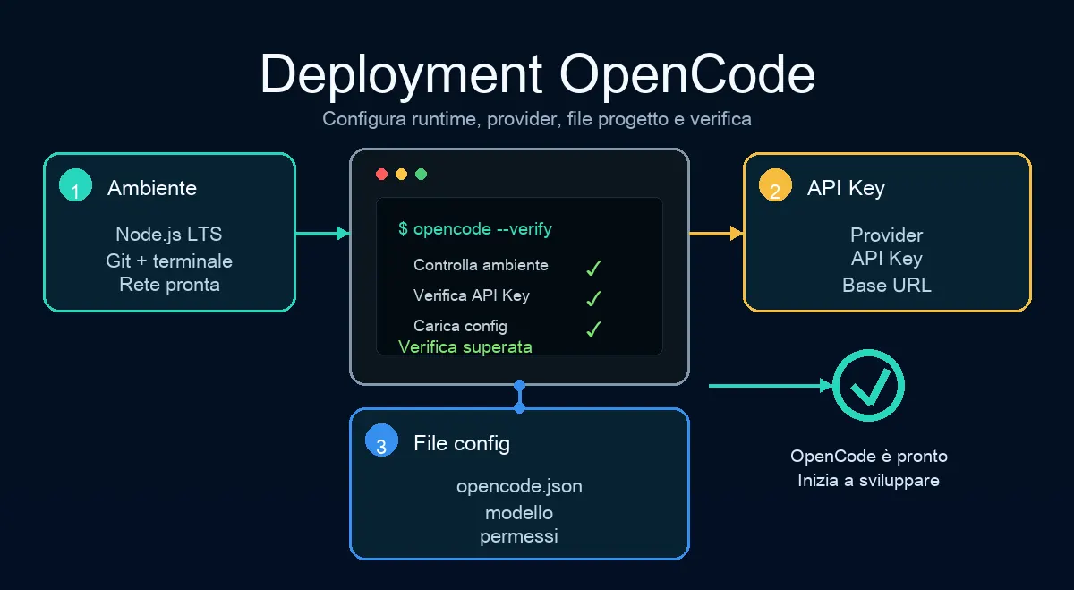The width and height of the screenshot is (1074, 590).
Task: Click the 'Deployment OpenCode' title
Action: (x=537, y=73)
